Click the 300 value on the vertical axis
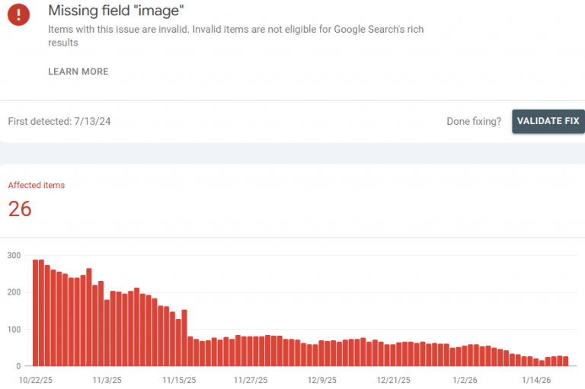585x389 pixels. click(14, 255)
